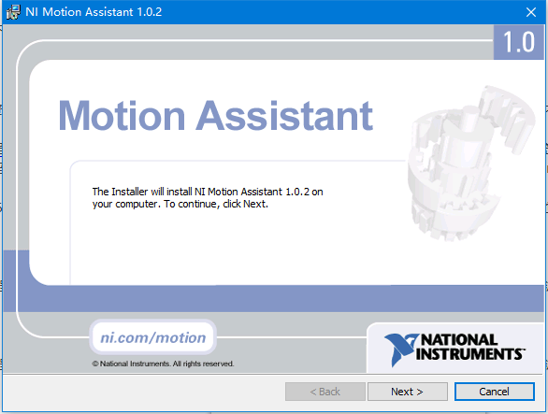Screen dimensions: 548x414
Task: Click the National Instruments copyright notice
Action: coord(163,364)
